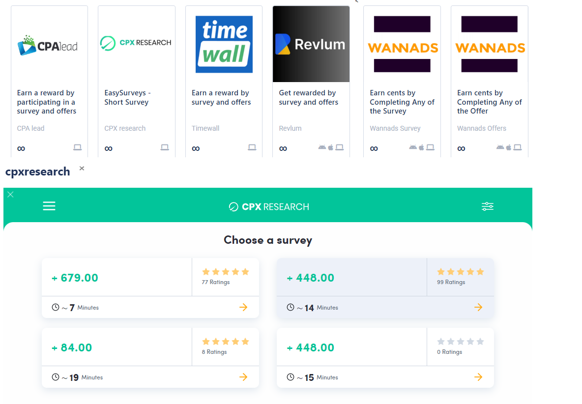Screen dimensions: 582x404
Task: Select the +679.00 survey reward
Action: pyautogui.click(x=75, y=278)
